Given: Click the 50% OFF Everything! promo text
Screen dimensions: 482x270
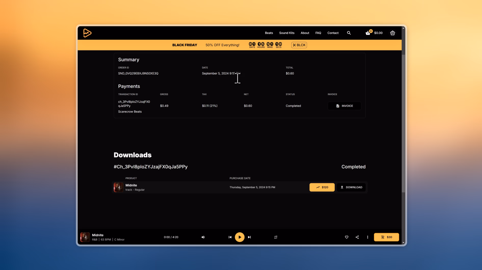Looking at the screenshot, I should [x=222, y=45].
